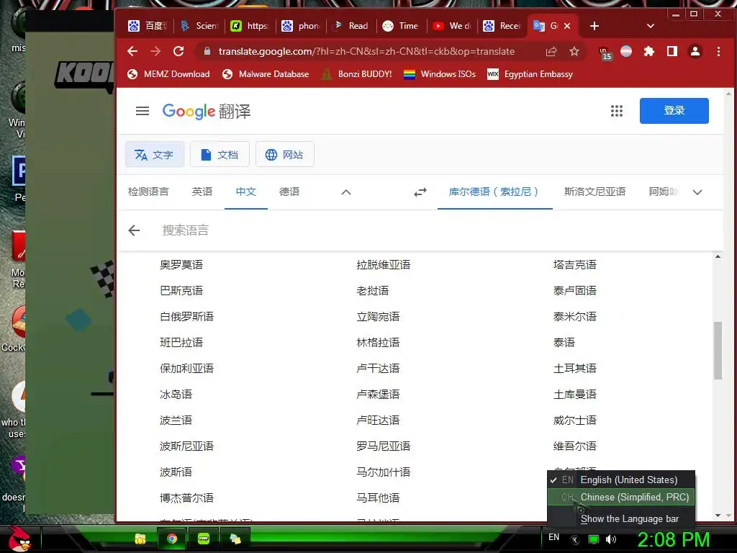The width and height of the screenshot is (737, 553).
Task: Pick 罗马尼亚语 from language list
Action: coord(383,446)
